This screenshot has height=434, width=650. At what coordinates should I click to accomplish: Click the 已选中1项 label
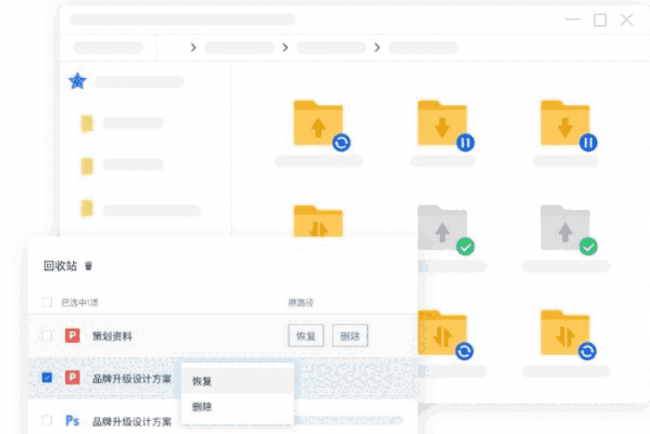click(x=80, y=303)
